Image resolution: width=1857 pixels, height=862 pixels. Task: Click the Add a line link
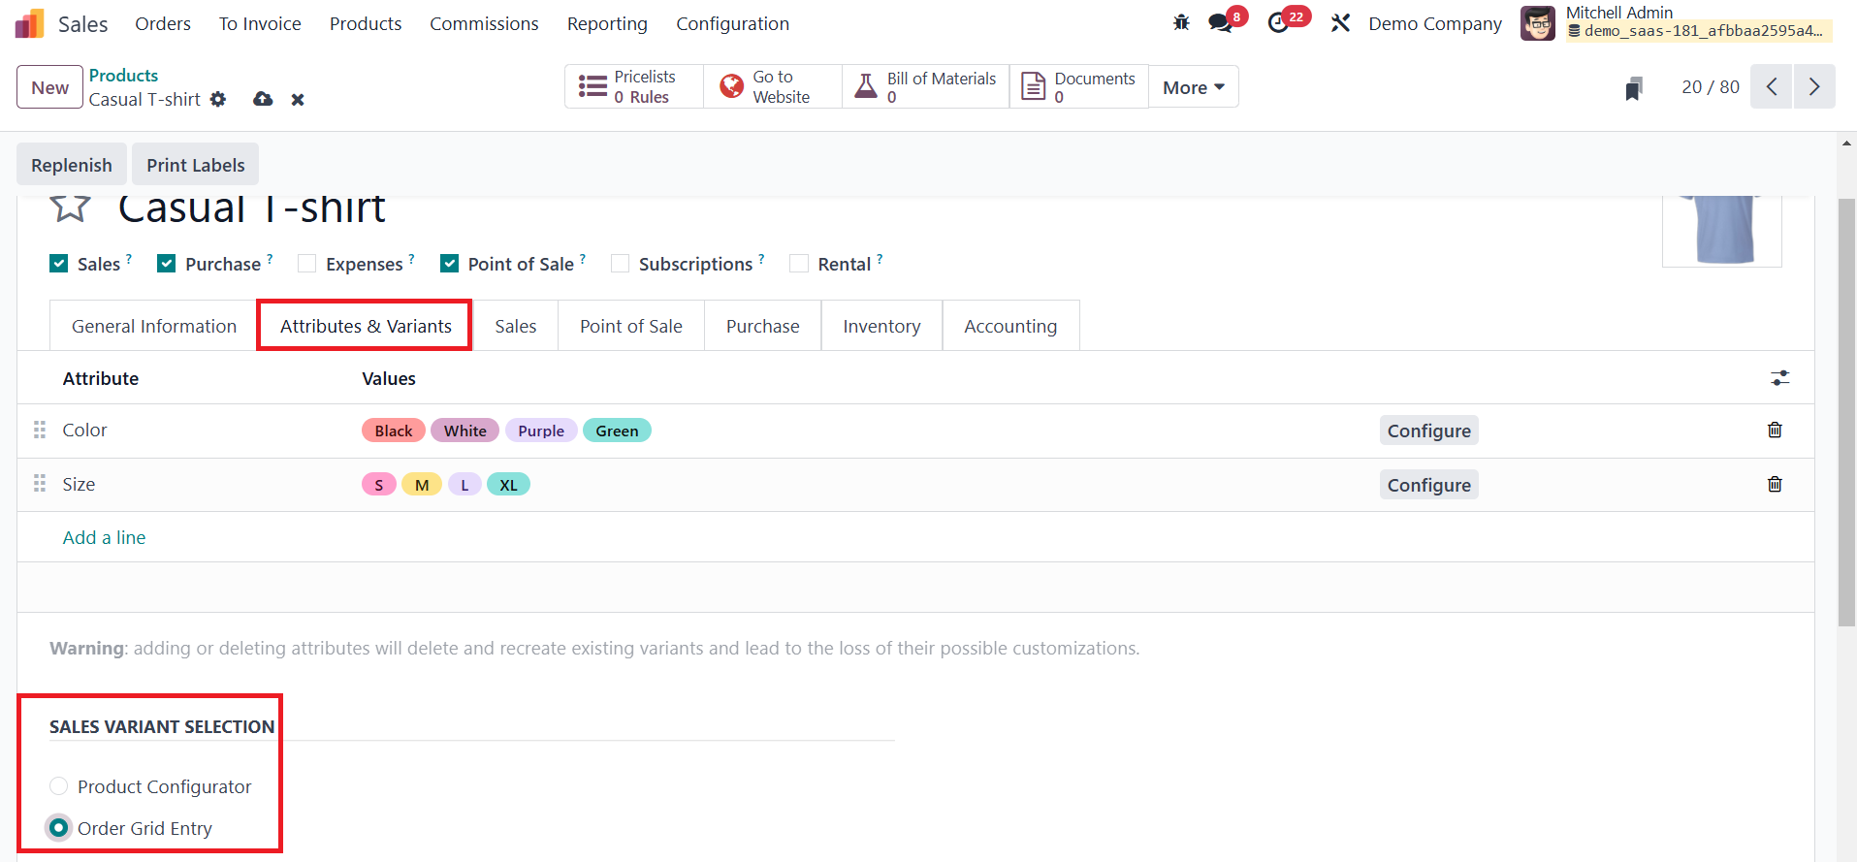coord(104,538)
